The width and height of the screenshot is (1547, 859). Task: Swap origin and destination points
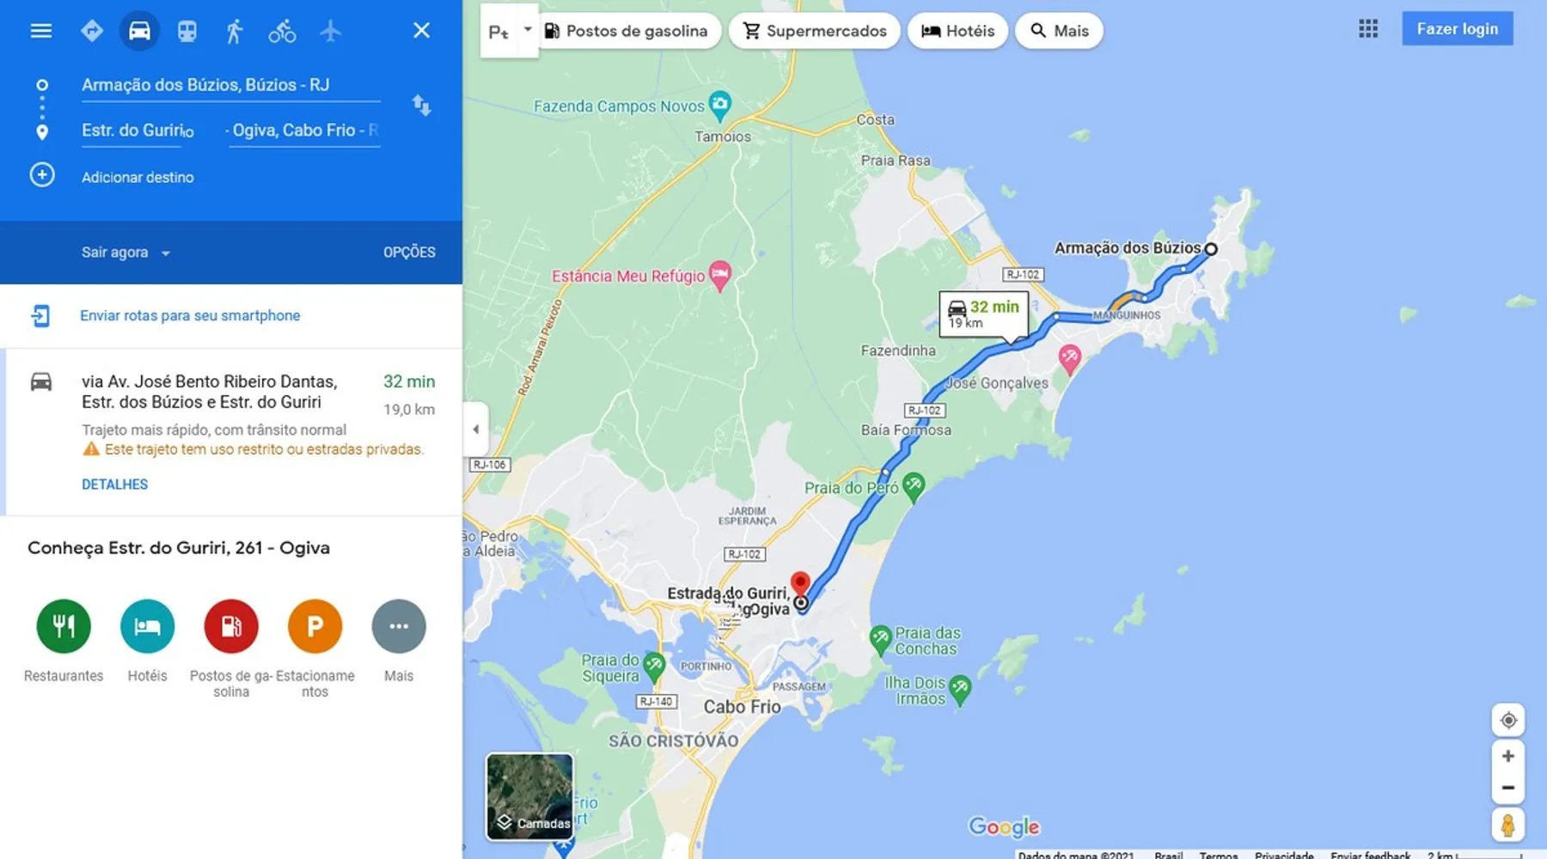coord(421,105)
